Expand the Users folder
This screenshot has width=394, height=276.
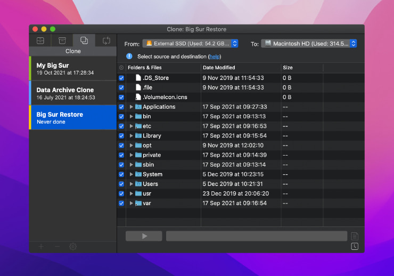pos(131,184)
